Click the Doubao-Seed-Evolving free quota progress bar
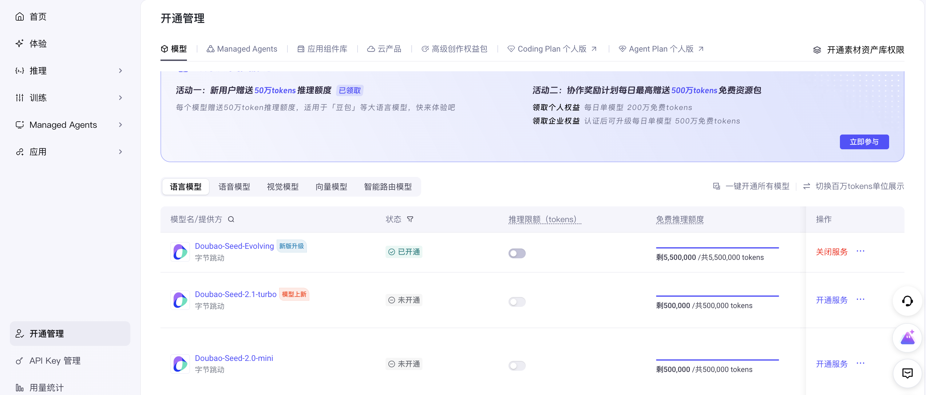 click(717, 248)
